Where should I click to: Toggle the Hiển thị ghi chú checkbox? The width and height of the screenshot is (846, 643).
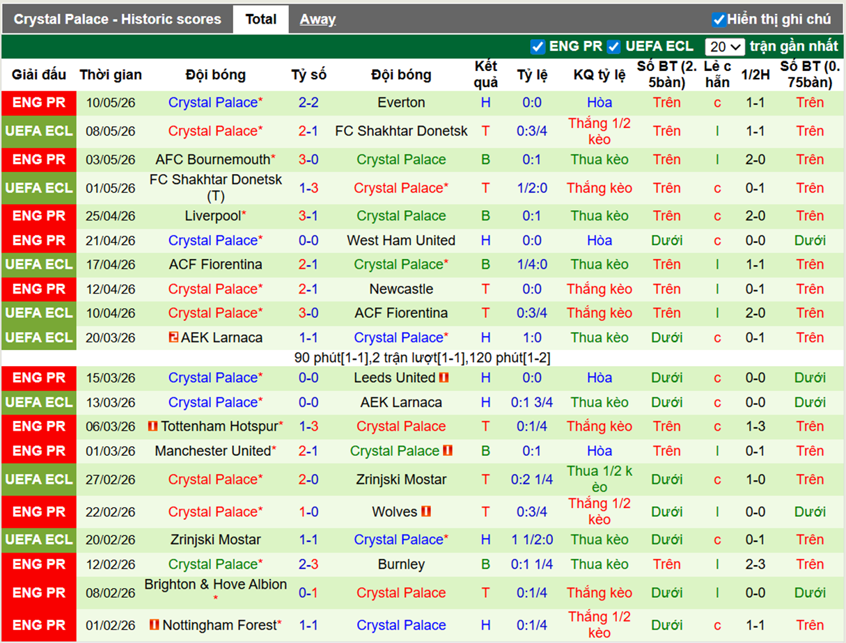point(719,19)
